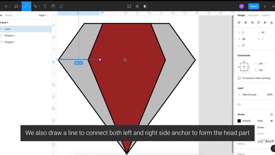The width and height of the screenshot is (275, 155).
Task: Click the constraints box widget
Action: coord(244,67)
